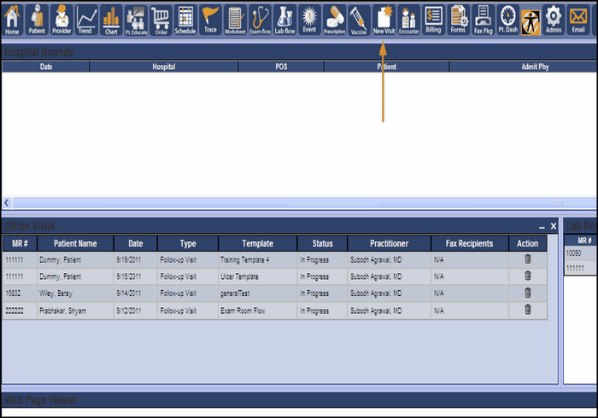Sort Office Visits by Status header

322,244
